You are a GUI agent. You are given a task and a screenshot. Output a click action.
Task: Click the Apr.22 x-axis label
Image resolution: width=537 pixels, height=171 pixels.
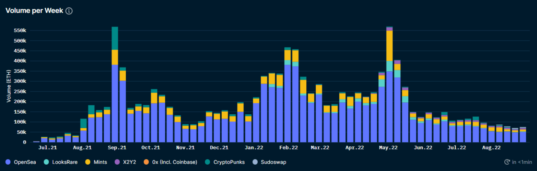(354, 148)
